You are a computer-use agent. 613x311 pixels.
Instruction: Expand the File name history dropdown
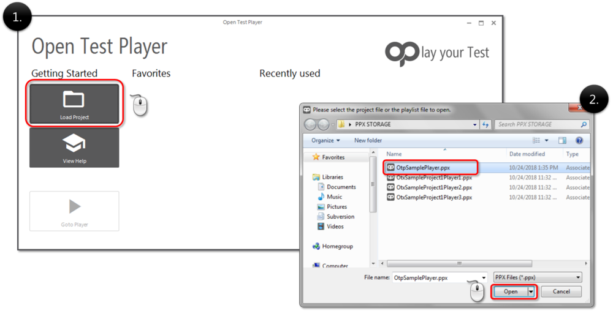pos(484,278)
